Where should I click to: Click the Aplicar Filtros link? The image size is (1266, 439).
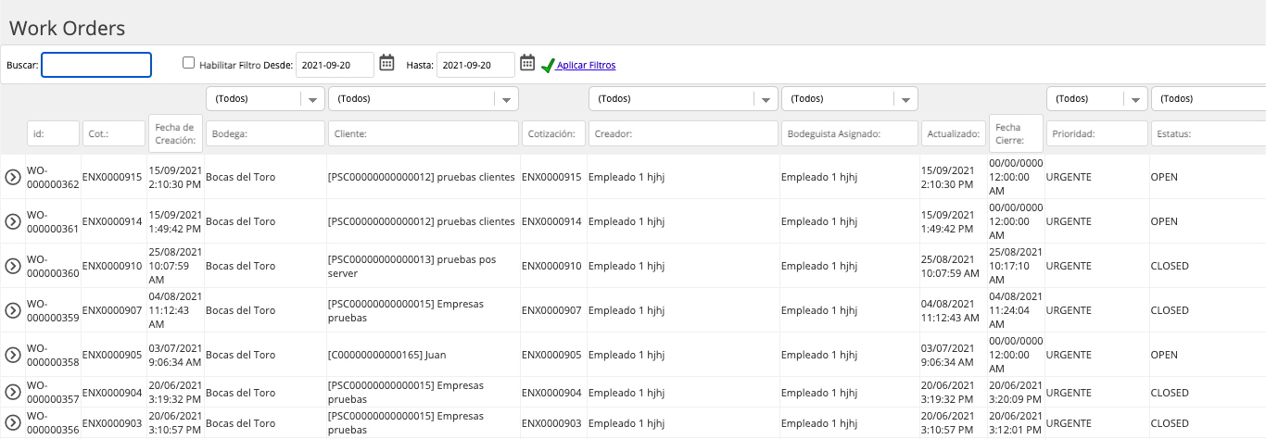(x=586, y=65)
